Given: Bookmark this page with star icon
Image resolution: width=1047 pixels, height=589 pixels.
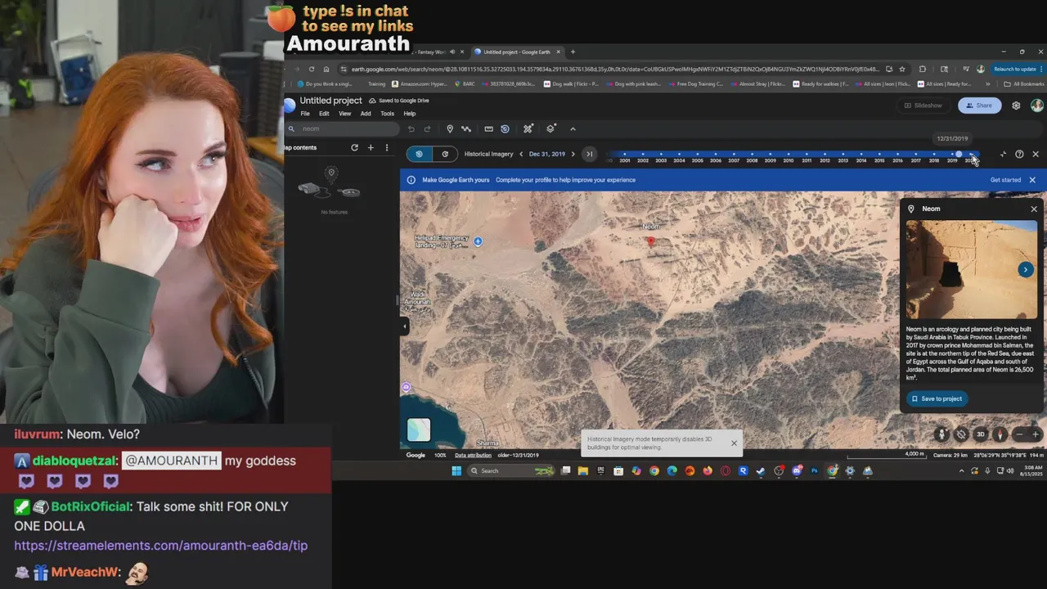Looking at the screenshot, I should (x=901, y=70).
